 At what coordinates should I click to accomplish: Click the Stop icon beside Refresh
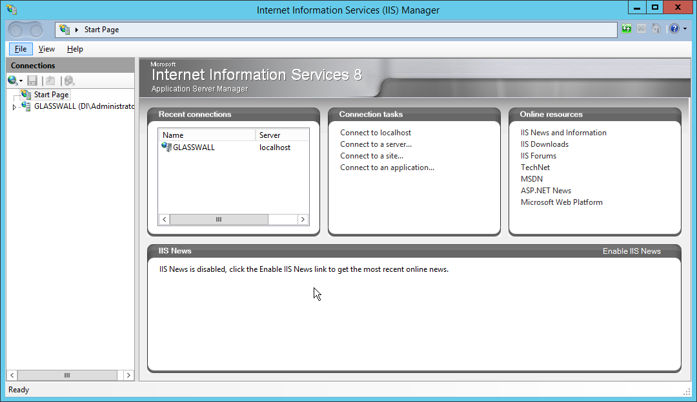point(641,29)
